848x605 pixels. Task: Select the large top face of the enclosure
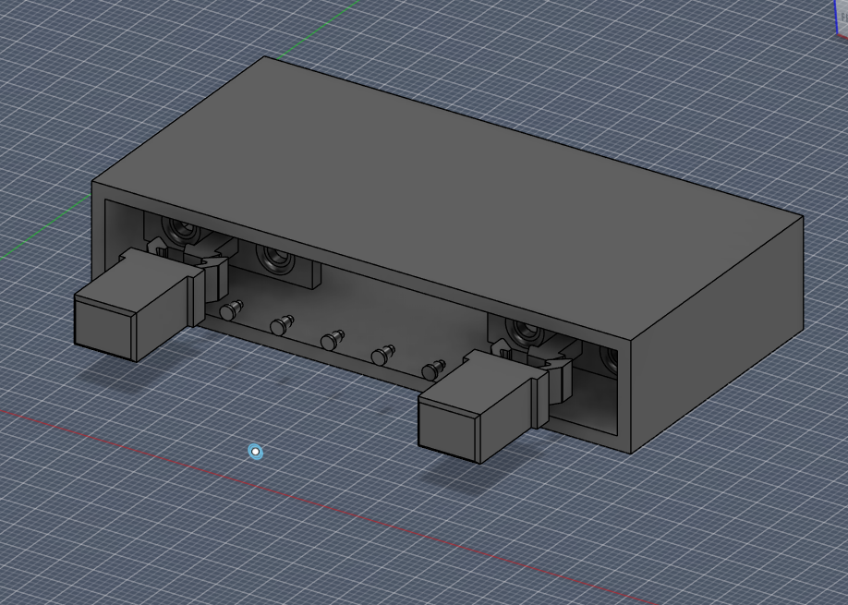click(x=448, y=199)
